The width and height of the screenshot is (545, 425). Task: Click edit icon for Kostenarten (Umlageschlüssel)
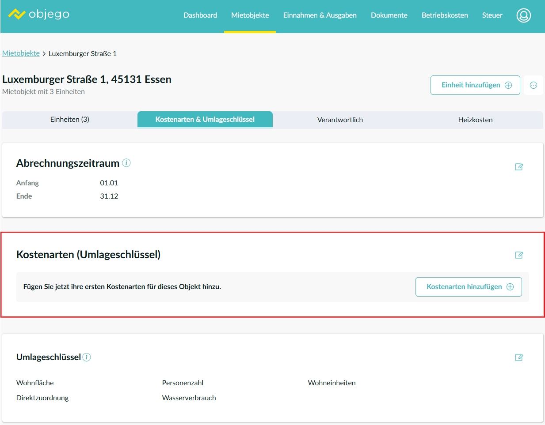[x=519, y=255]
